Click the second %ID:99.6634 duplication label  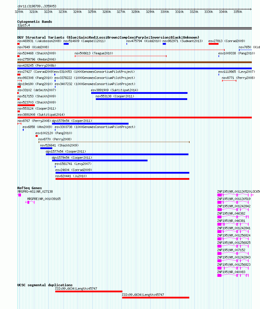click(x=143, y=295)
